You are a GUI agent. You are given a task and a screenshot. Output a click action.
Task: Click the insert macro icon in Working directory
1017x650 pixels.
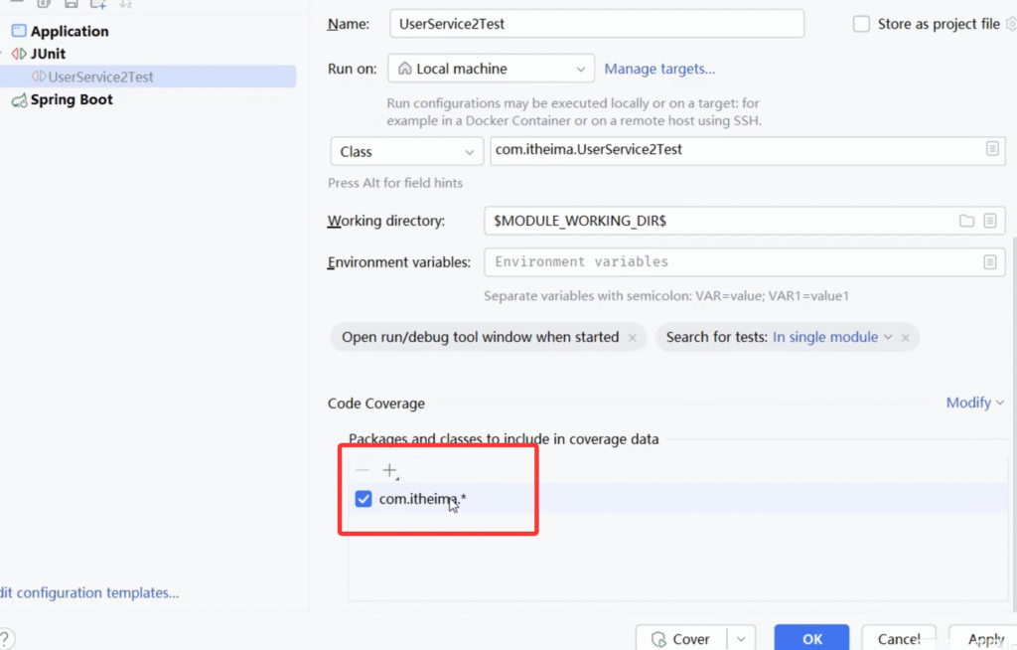point(990,221)
